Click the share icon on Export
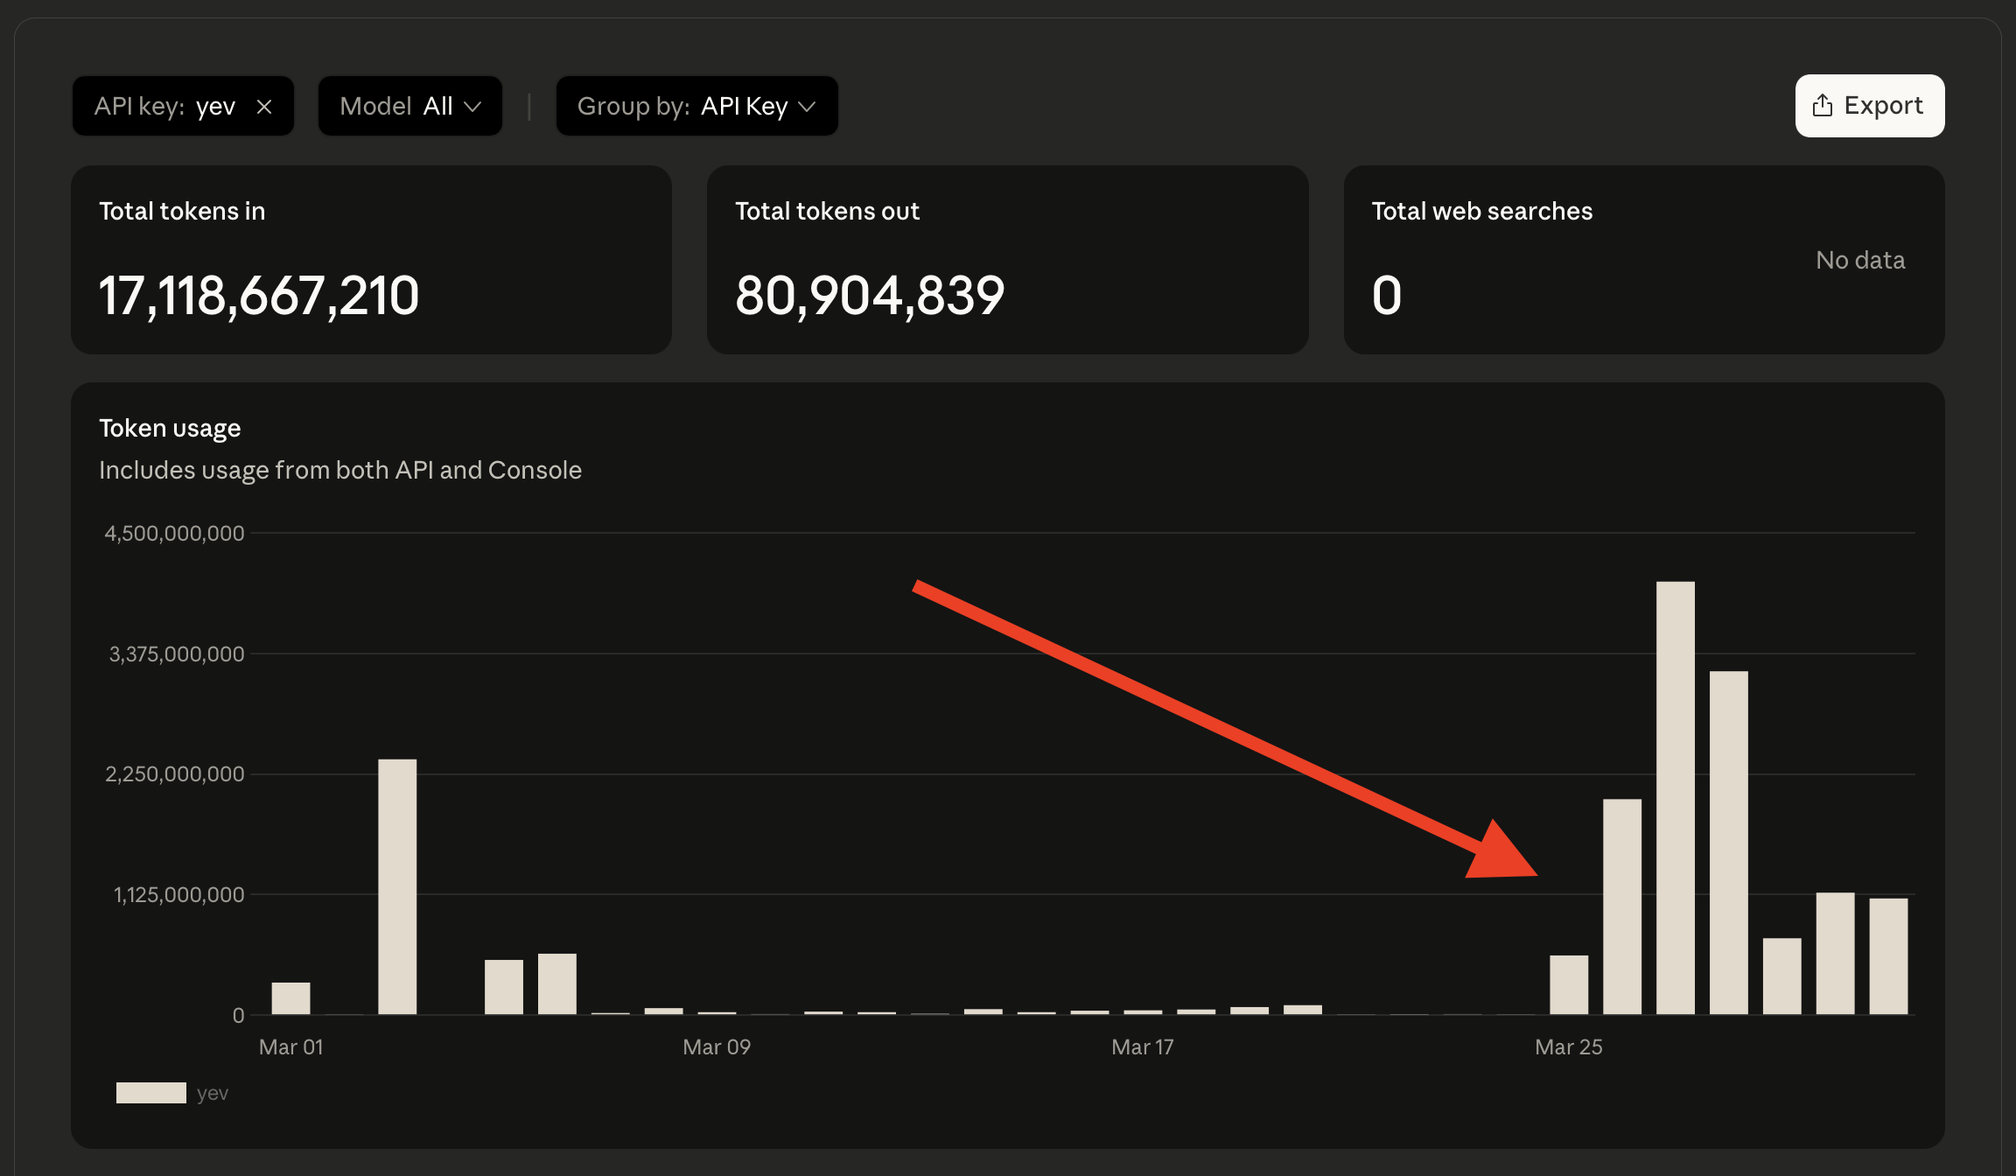The width and height of the screenshot is (2016, 1176). [x=1822, y=106]
